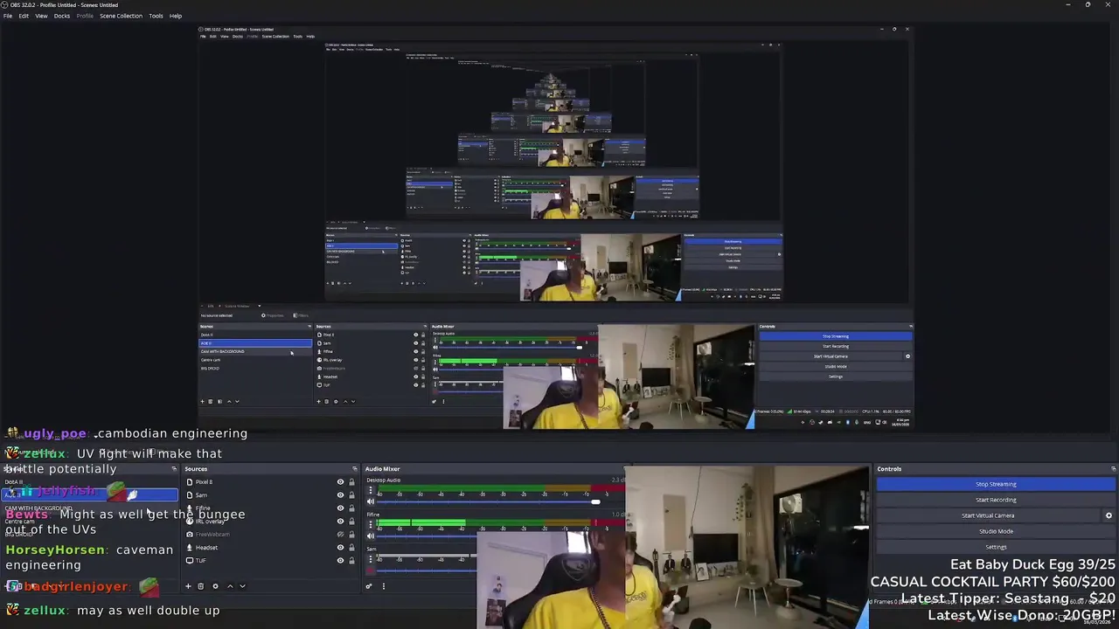Hide the TUF source
The height and width of the screenshot is (629, 1119).
click(x=341, y=561)
